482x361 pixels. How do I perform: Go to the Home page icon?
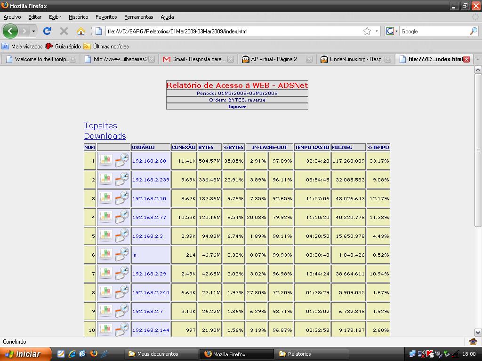81,31
